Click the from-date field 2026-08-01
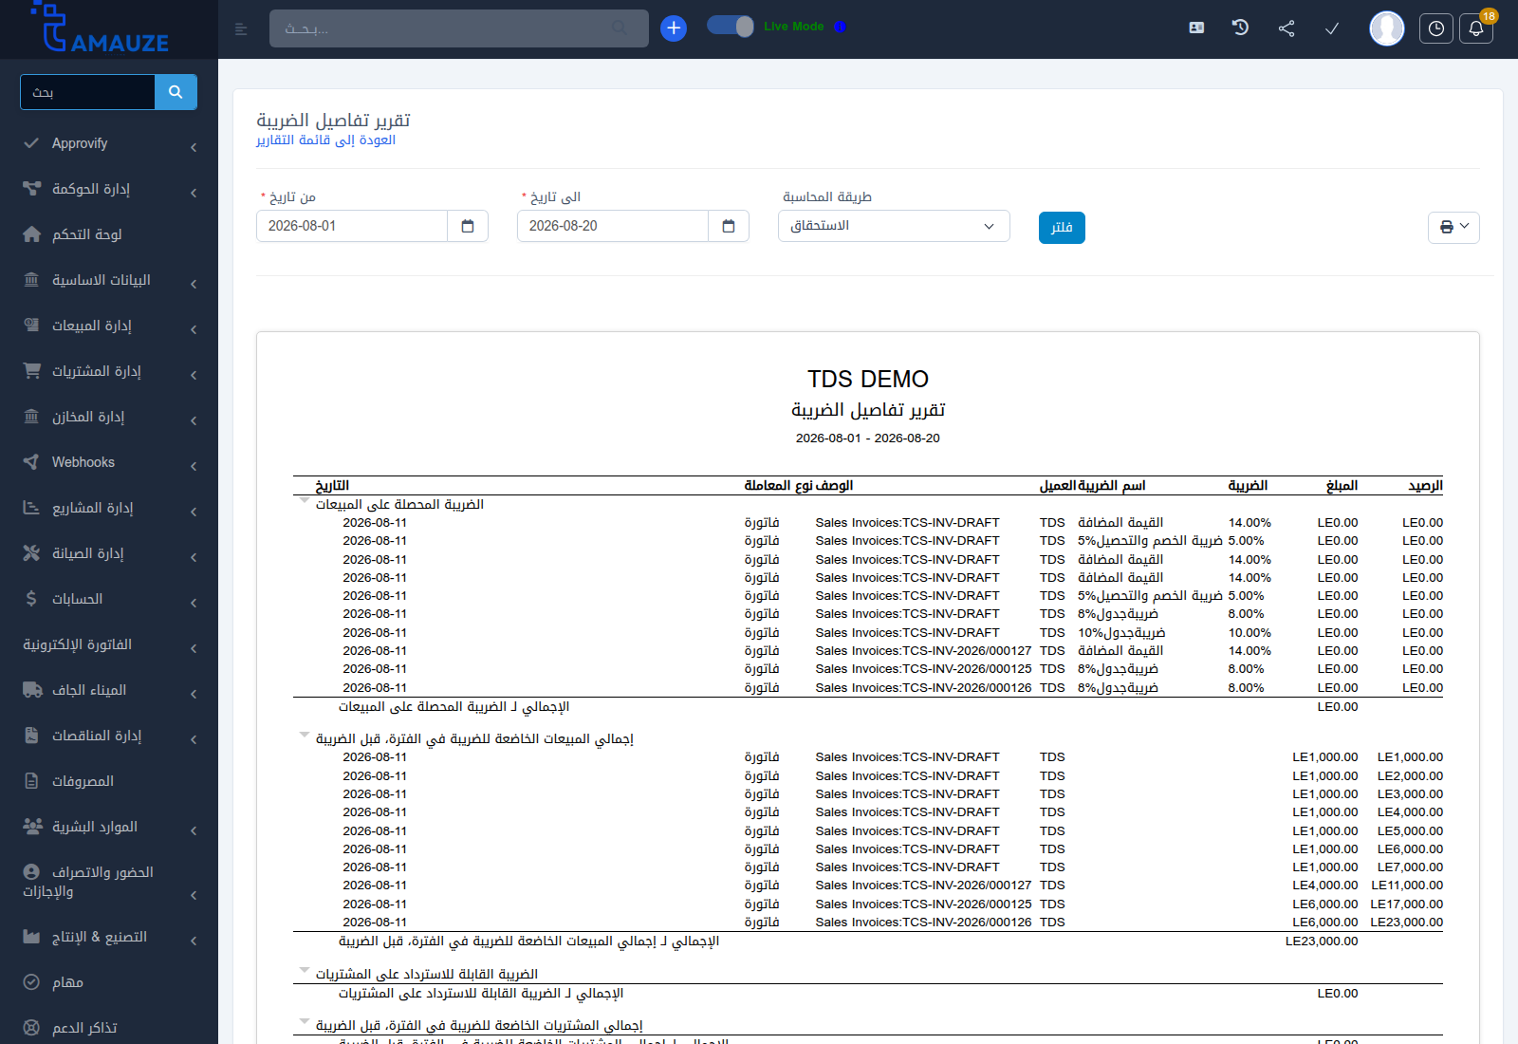 (352, 226)
